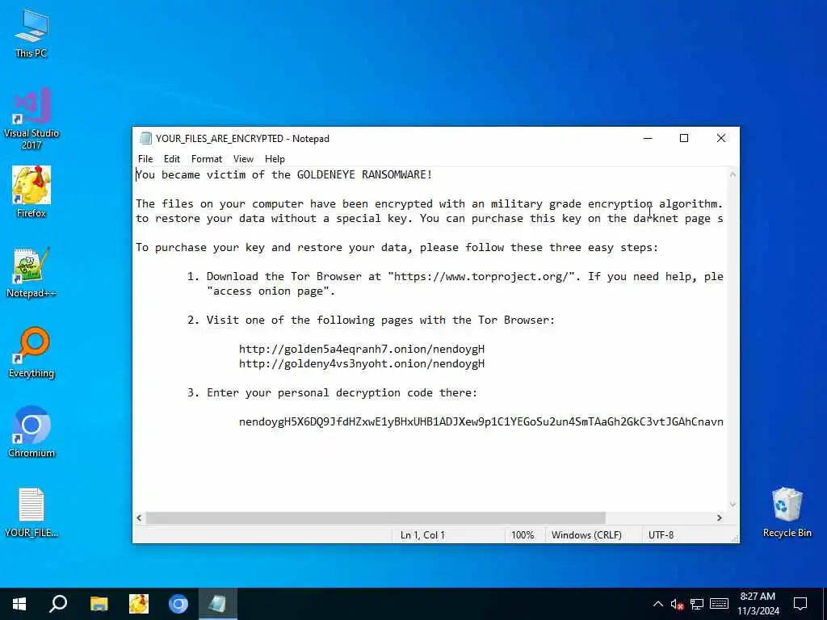Click the horizontal scrollbar right arrow

tap(720, 517)
